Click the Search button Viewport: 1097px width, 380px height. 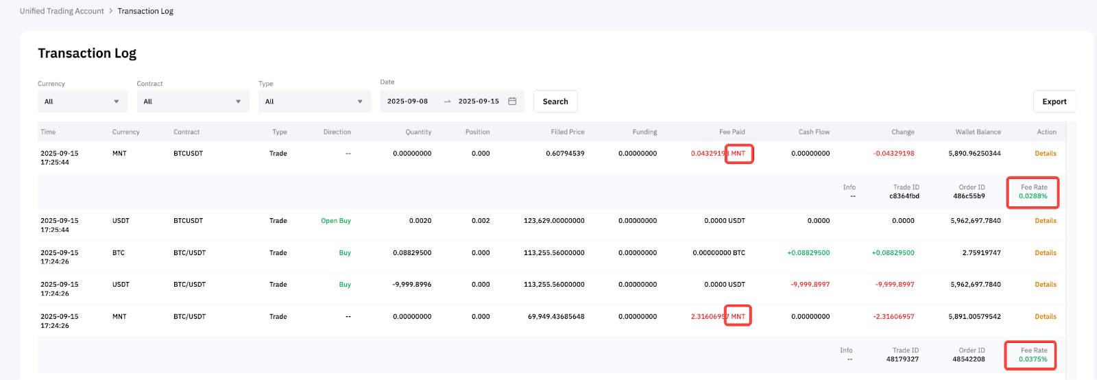pyautogui.click(x=555, y=102)
